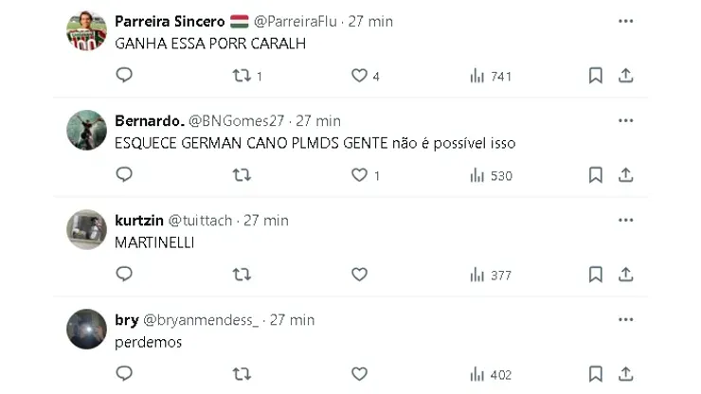Share kurtzin's MARTINELLI tweet
Viewport: 701px width, 394px height.
[x=626, y=275]
